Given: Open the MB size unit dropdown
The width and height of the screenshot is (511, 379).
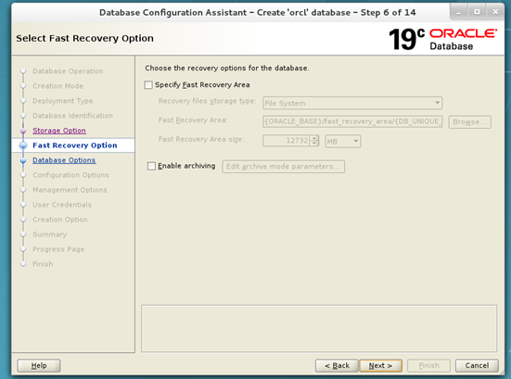Looking at the screenshot, I should [x=342, y=141].
